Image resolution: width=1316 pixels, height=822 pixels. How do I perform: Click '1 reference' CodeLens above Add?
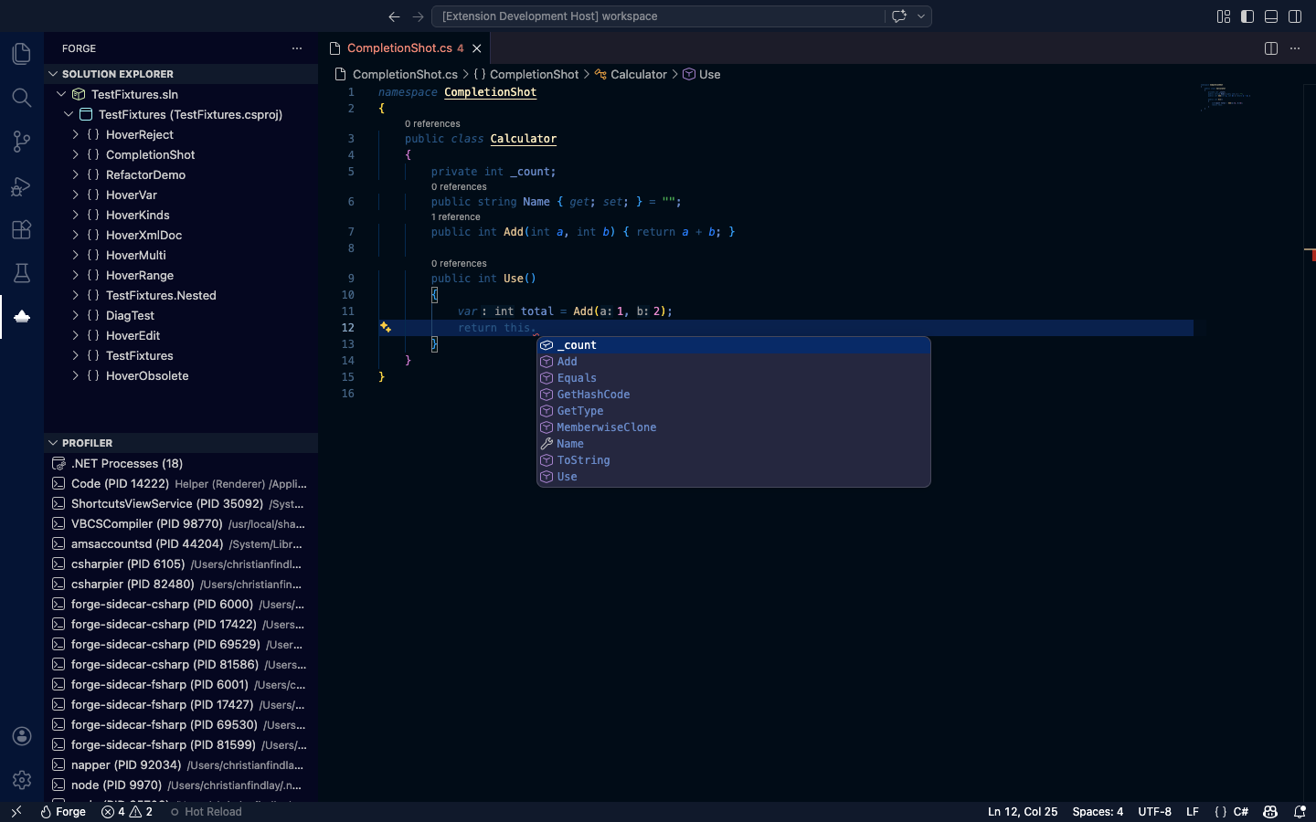[x=455, y=216]
